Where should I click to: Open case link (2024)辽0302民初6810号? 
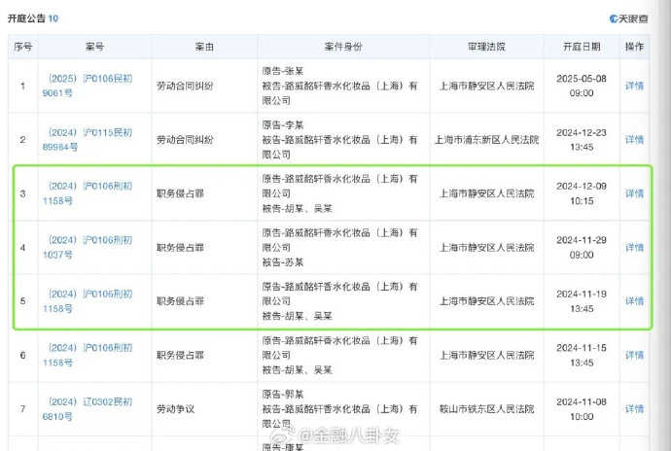(x=88, y=409)
